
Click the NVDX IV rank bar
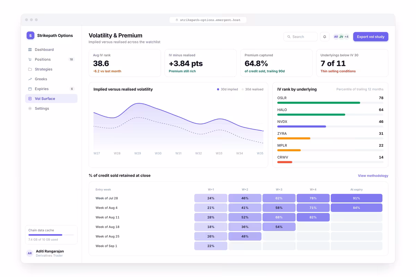(330, 126)
